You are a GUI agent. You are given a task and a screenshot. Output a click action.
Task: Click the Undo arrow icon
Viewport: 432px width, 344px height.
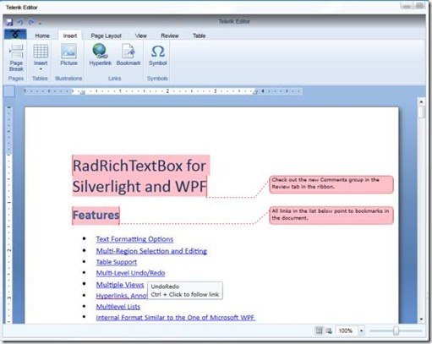click(x=20, y=22)
